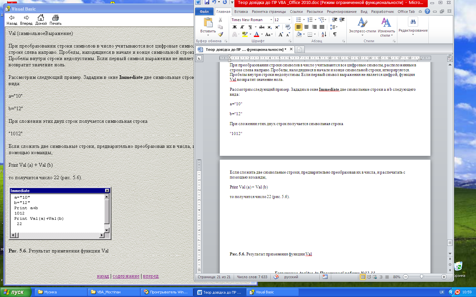476x297 pixels.
Task: Toggle Underline (Ч) formatting
Action: point(250,27)
